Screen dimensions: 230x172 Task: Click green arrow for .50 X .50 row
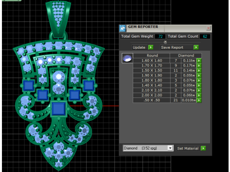(199, 100)
